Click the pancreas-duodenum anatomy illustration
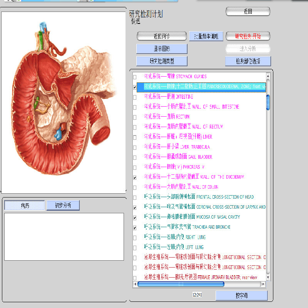The width and height of the screenshot is (308, 308). [64, 102]
